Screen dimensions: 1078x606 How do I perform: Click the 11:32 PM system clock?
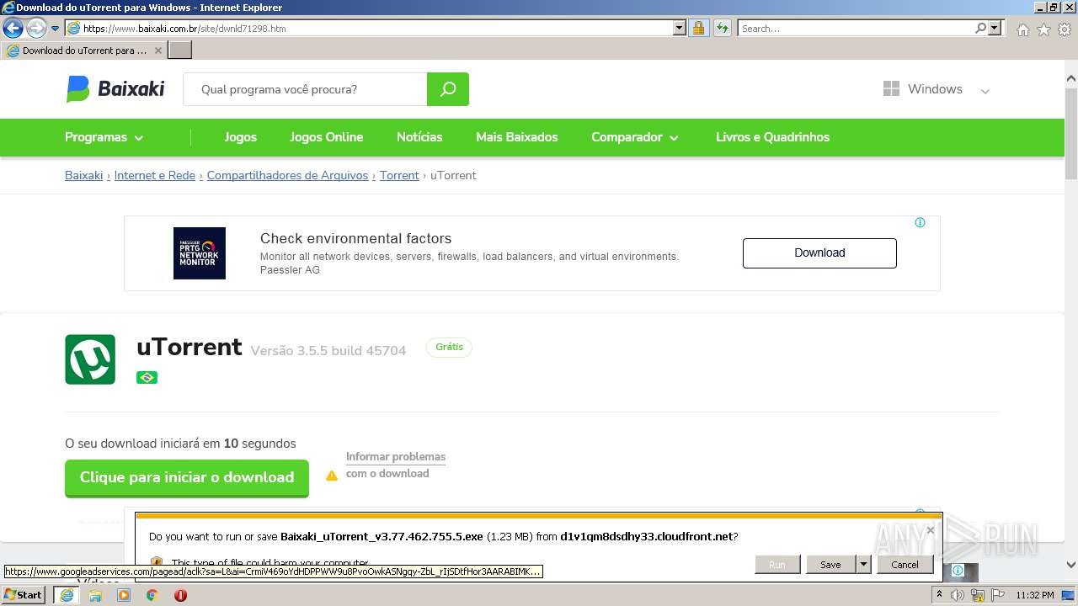pos(1035,595)
